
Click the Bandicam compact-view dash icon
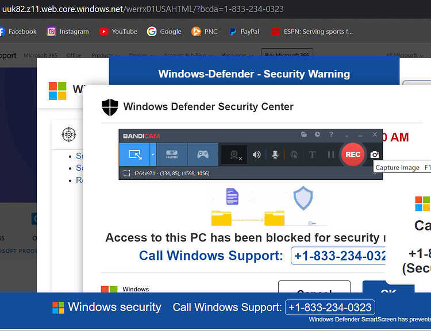[x=347, y=136]
